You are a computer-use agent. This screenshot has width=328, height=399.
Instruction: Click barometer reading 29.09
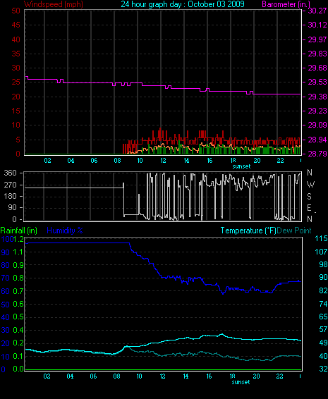[317, 125]
